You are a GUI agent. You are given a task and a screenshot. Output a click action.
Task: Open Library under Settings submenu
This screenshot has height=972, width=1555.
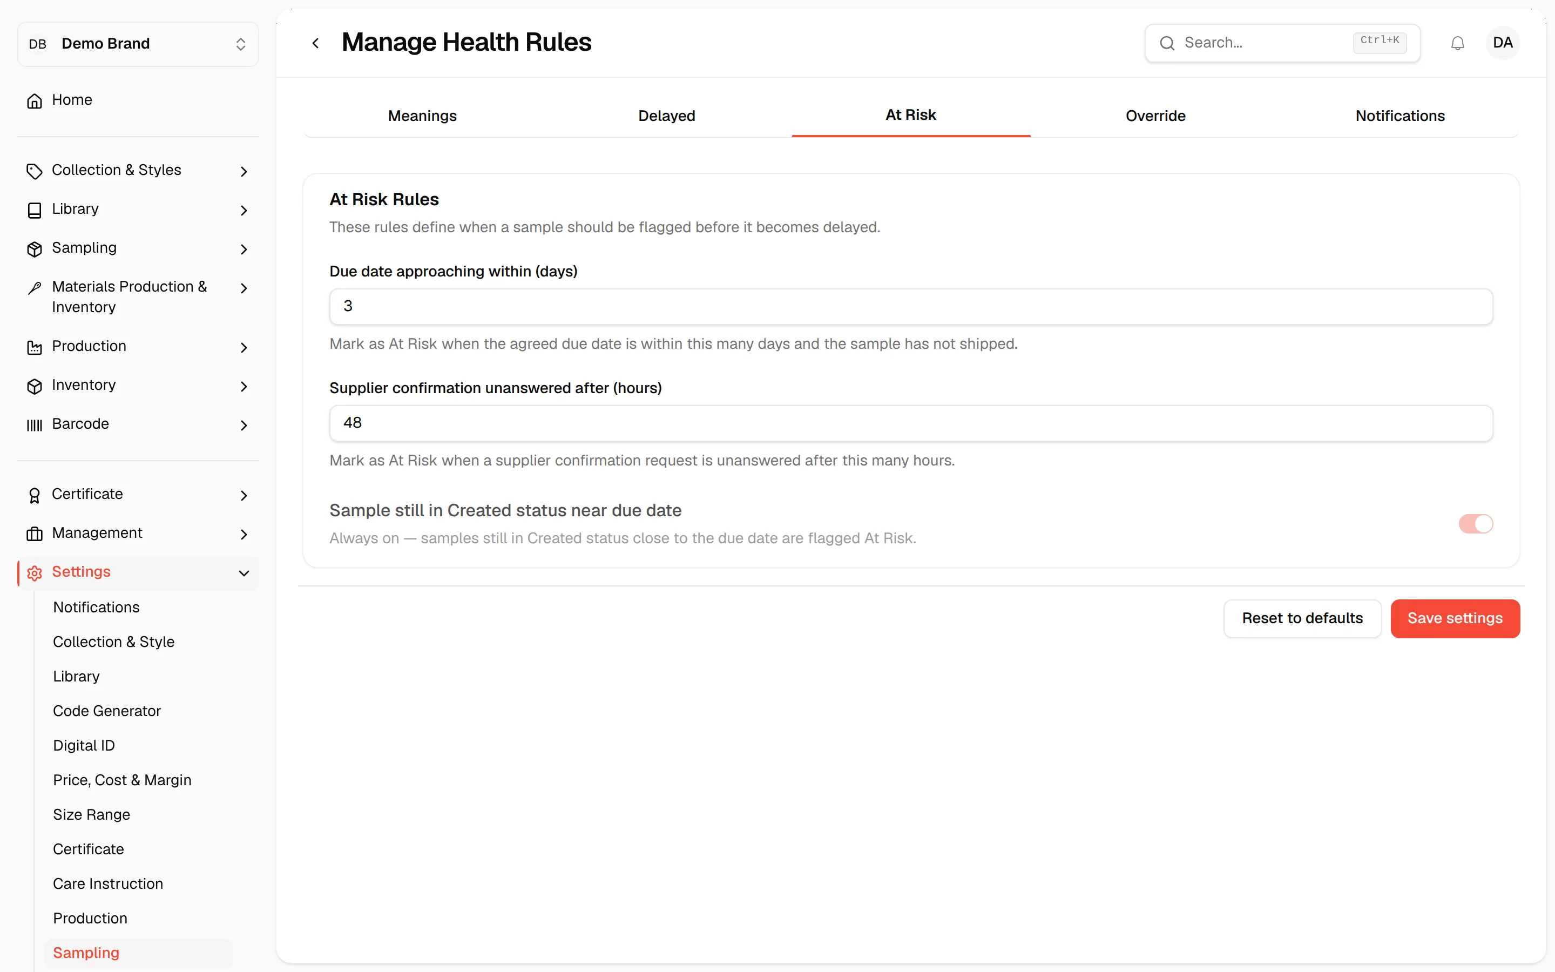(77, 676)
